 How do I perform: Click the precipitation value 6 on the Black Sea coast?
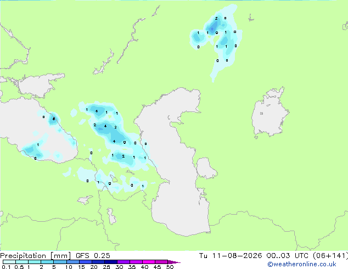[x=54, y=119]
